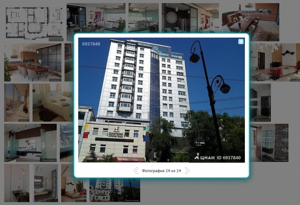Select top-right dining area zebra rug thumbnail
This screenshot has height=205, width=300.
click(250, 22)
